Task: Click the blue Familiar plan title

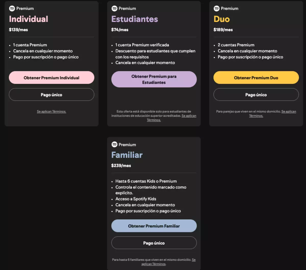Action: point(127,155)
